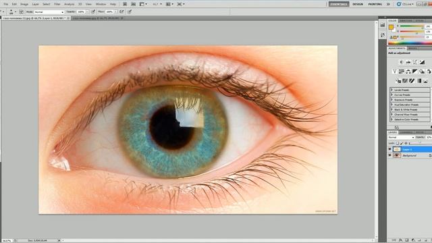Select the Essentials workspace
This screenshot has height=243, width=432.
[x=339, y=4]
